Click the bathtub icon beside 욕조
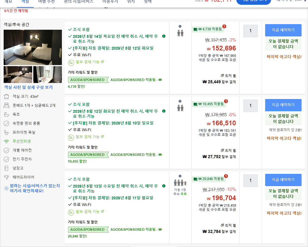Viewport: 308px width, 247px height. [6, 114]
